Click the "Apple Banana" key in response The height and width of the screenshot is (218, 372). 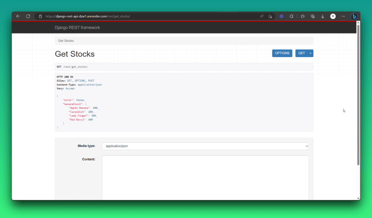(79, 108)
